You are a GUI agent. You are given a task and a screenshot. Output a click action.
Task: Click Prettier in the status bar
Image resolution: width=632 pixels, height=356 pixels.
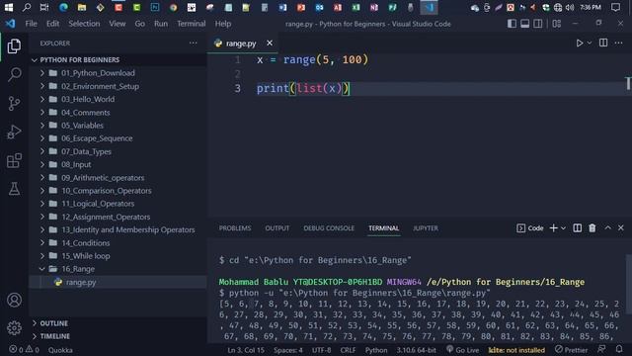click(571, 349)
